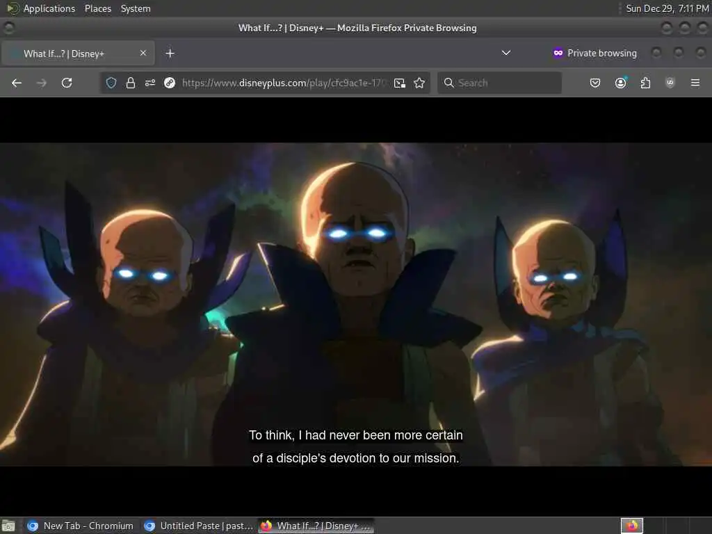Click the Private browsing indicator
Viewport: 712px width, 534px height.
tap(594, 53)
